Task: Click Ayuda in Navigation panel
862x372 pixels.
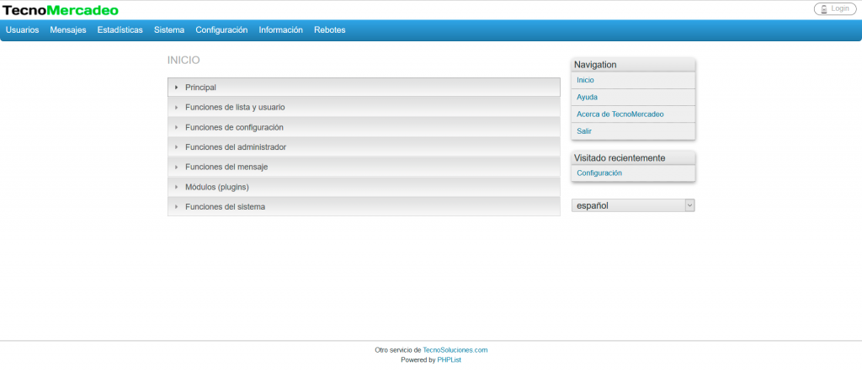Action: (x=588, y=98)
